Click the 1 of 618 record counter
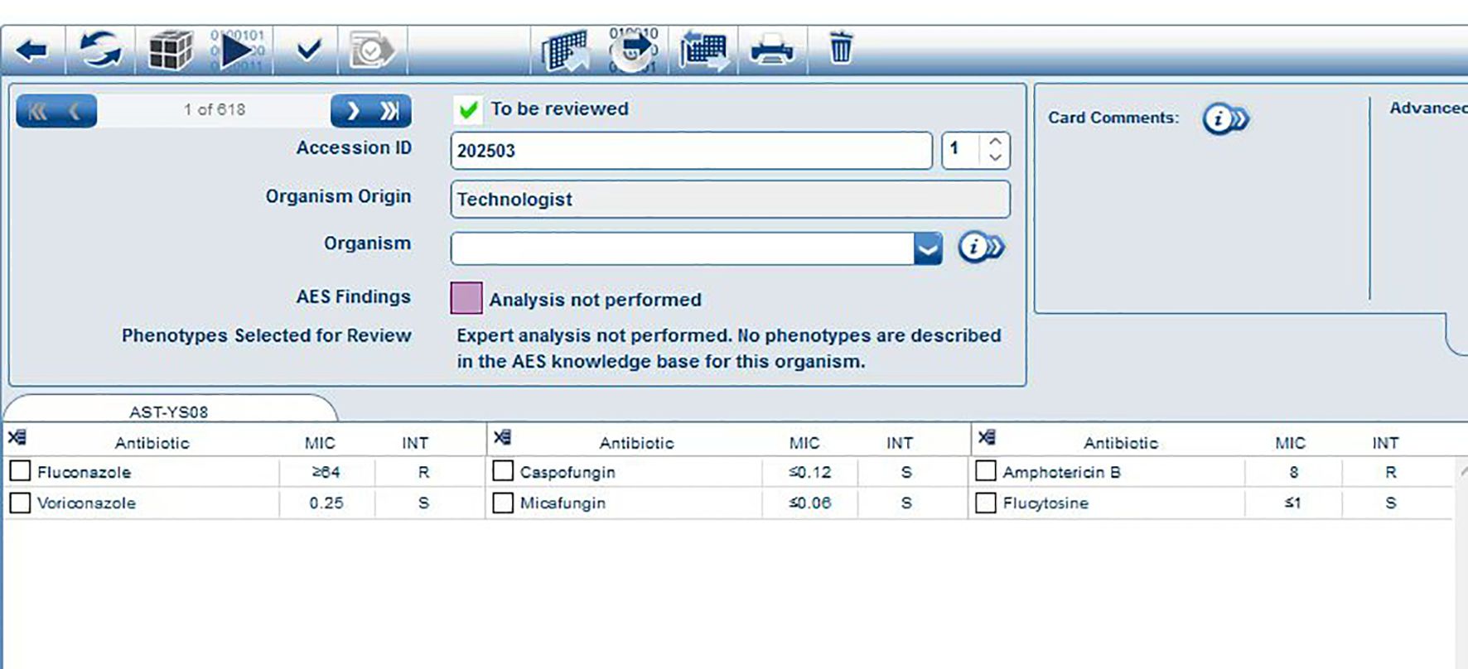This screenshot has height=669, width=1468. point(215,109)
